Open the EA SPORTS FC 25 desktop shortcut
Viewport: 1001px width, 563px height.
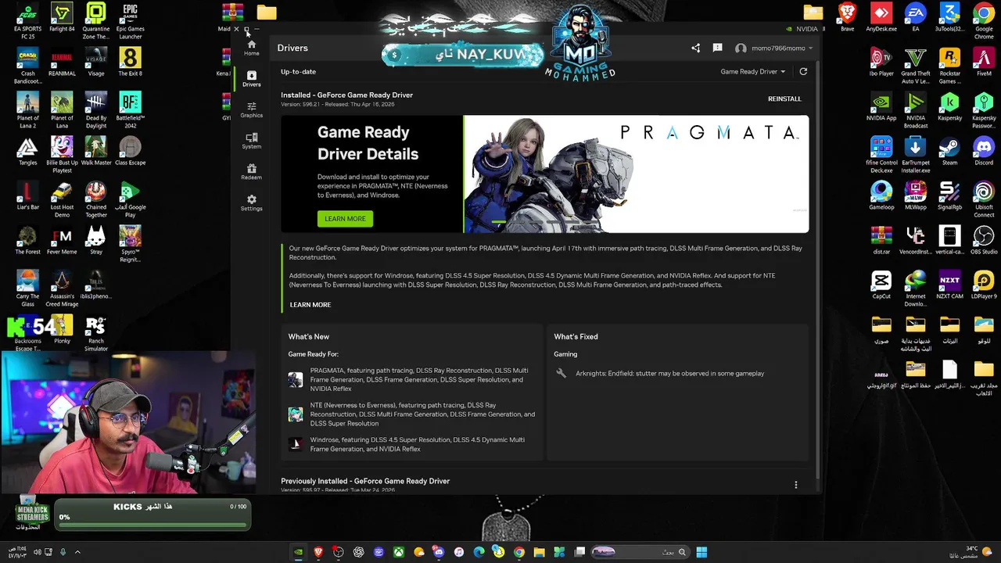(27, 21)
